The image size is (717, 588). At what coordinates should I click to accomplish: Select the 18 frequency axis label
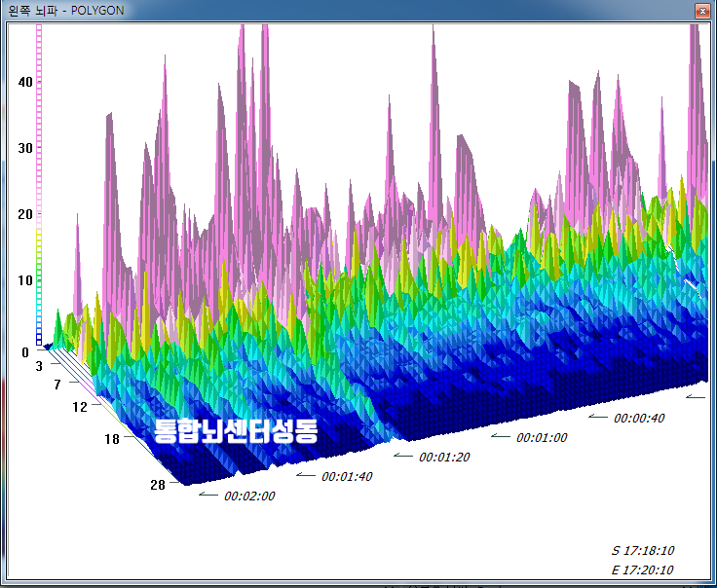pos(111,439)
